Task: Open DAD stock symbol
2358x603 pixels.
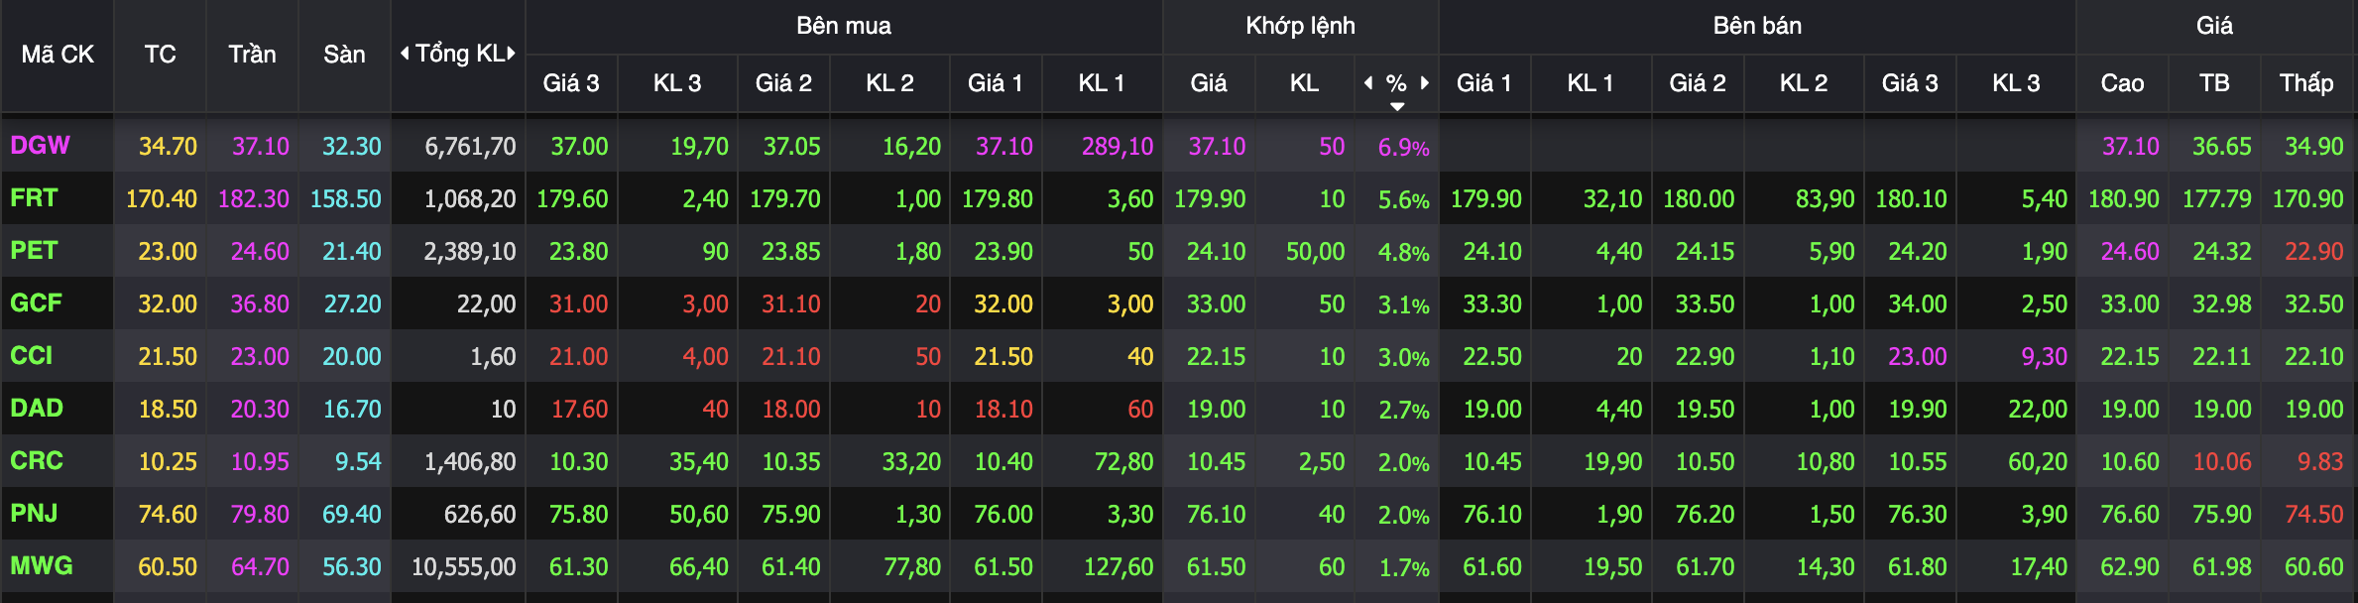Action: (x=37, y=409)
